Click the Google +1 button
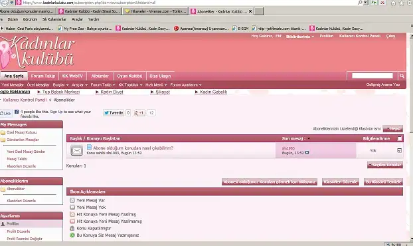The height and width of the screenshot is (246, 413). tap(139, 113)
